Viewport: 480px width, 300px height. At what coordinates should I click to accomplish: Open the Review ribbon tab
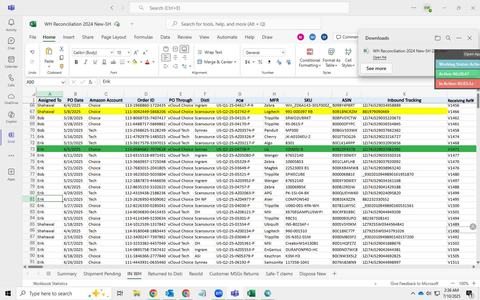[x=185, y=37]
